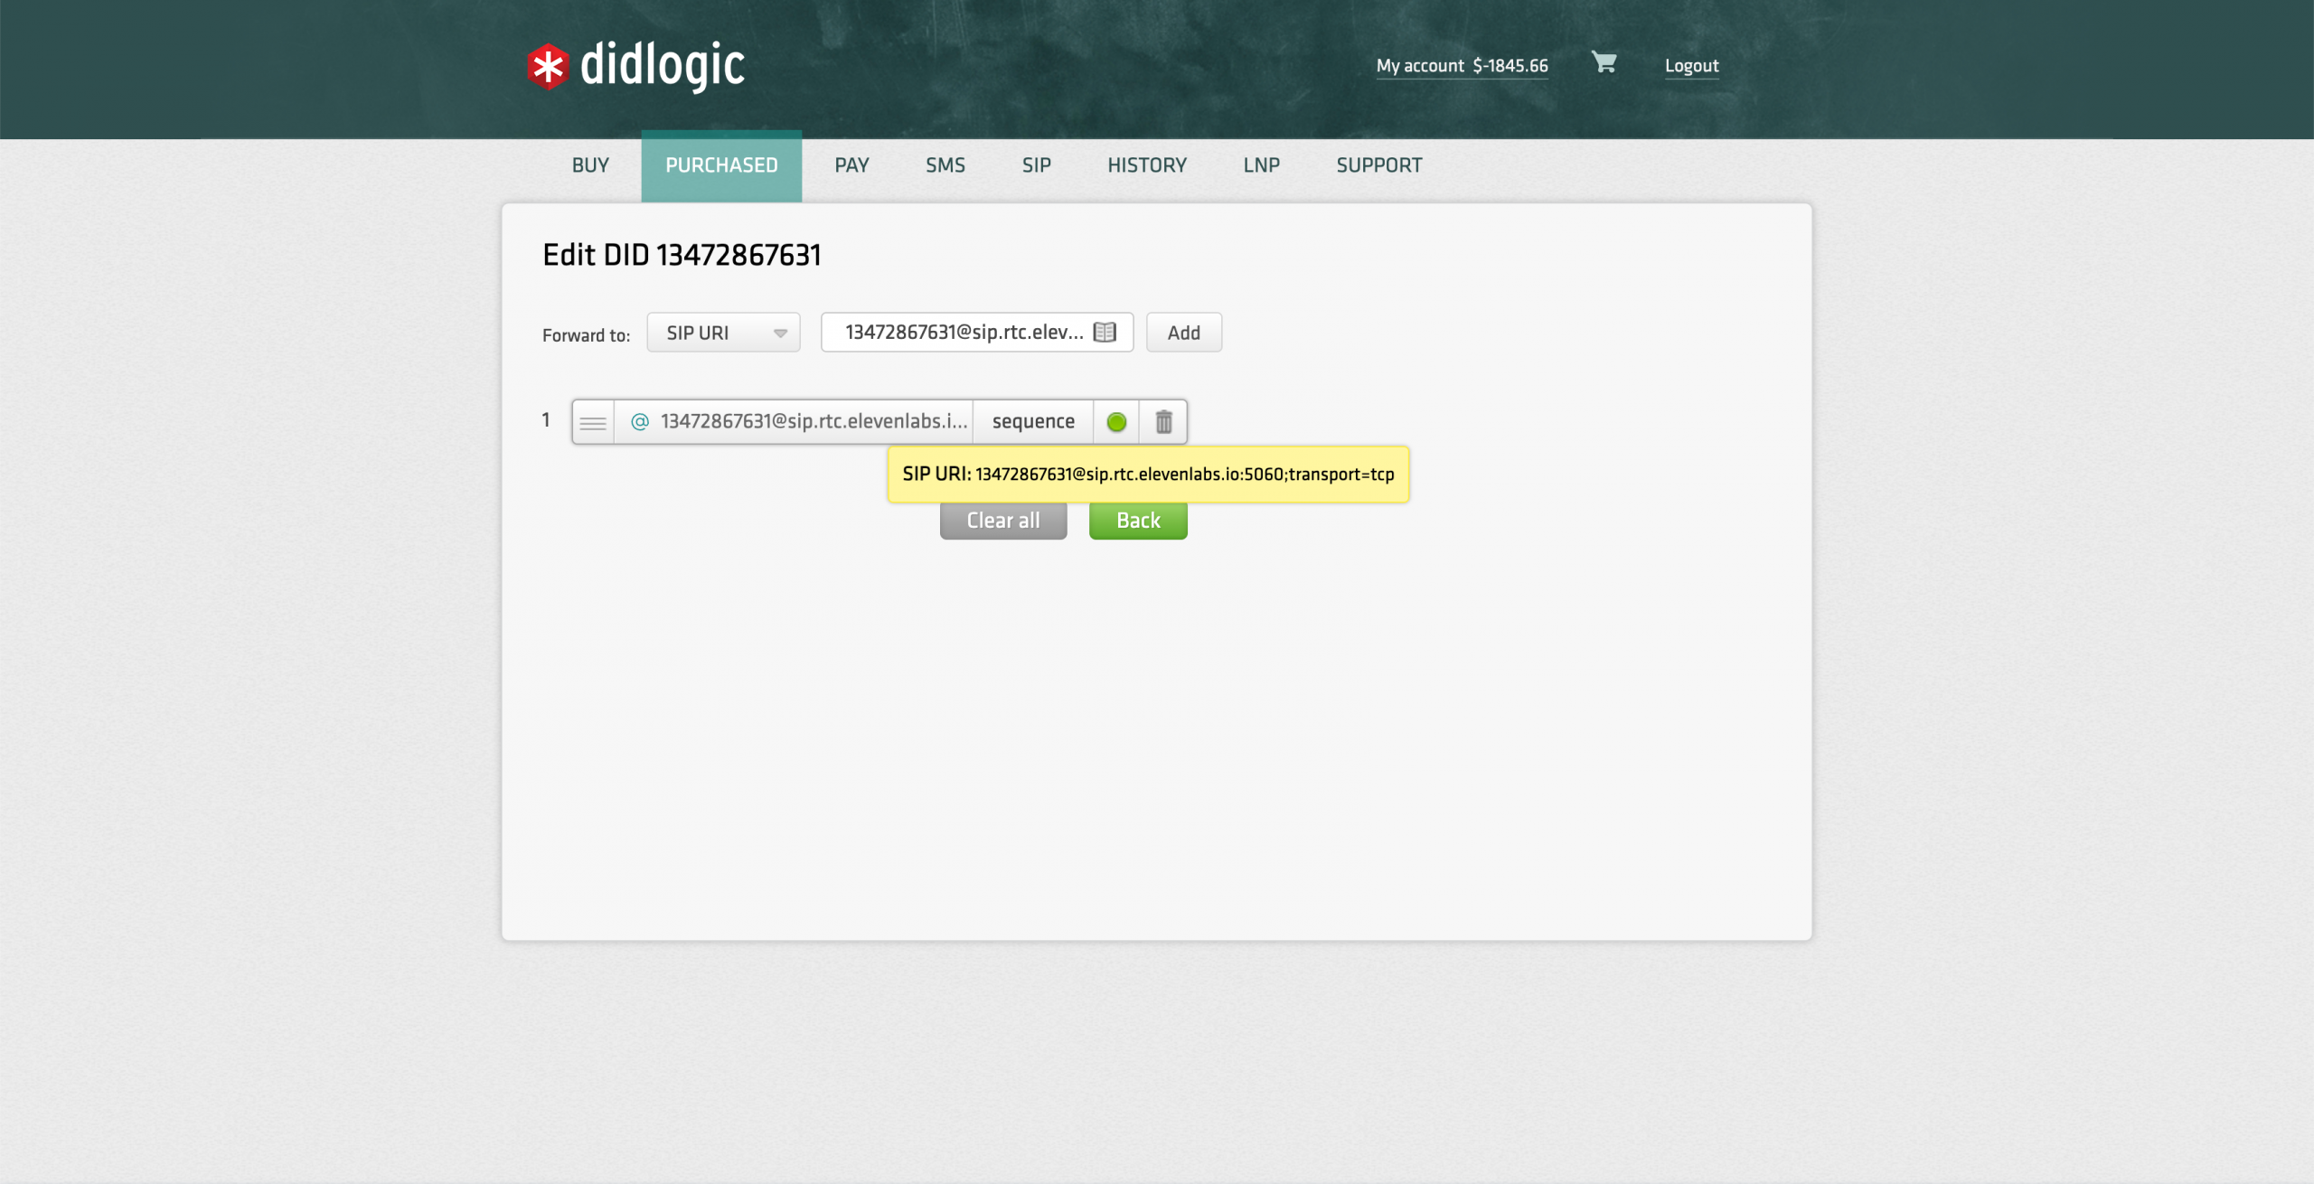2314x1184 pixels.
Task: Open the address book icon in SIP field
Action: 1104,332
